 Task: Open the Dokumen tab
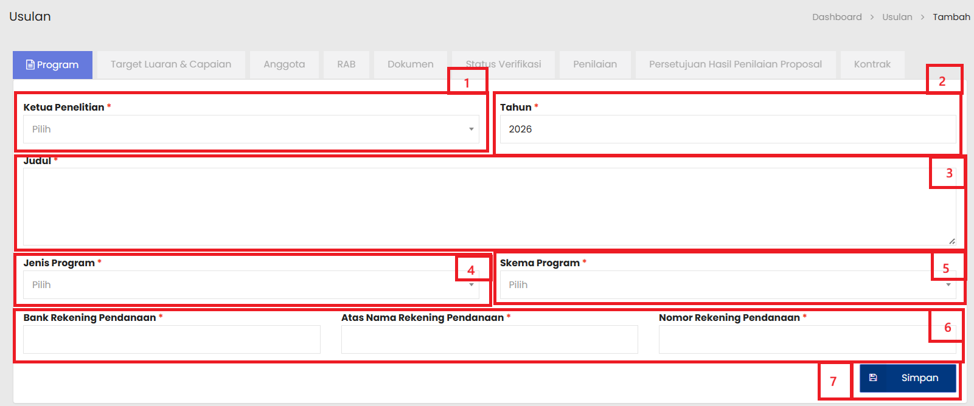click(410, 64)
